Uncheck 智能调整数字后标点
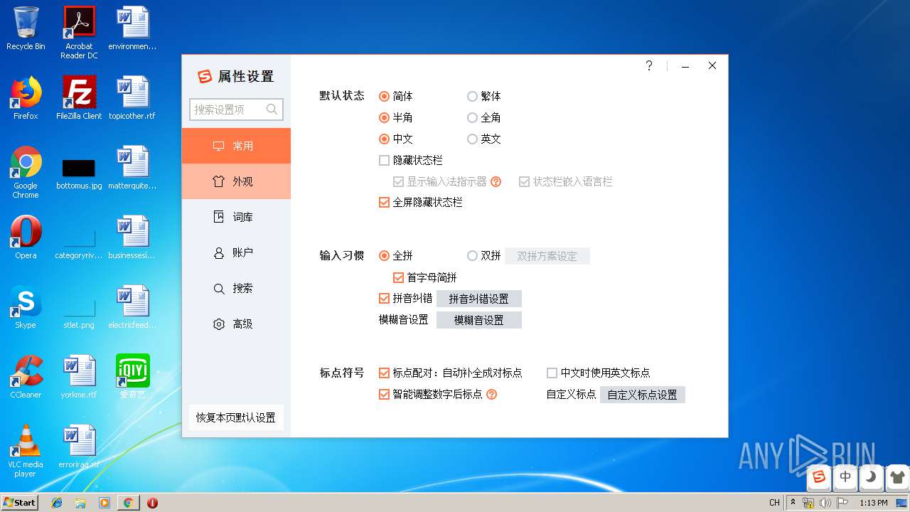This screenshot has width=910, height=512. click(385, 394)
